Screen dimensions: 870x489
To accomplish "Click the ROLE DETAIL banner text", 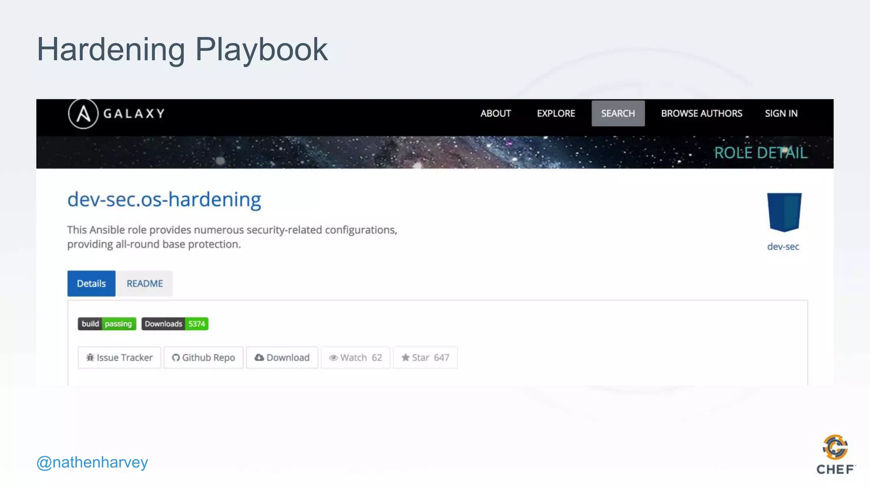I will [x=761, y=153].
